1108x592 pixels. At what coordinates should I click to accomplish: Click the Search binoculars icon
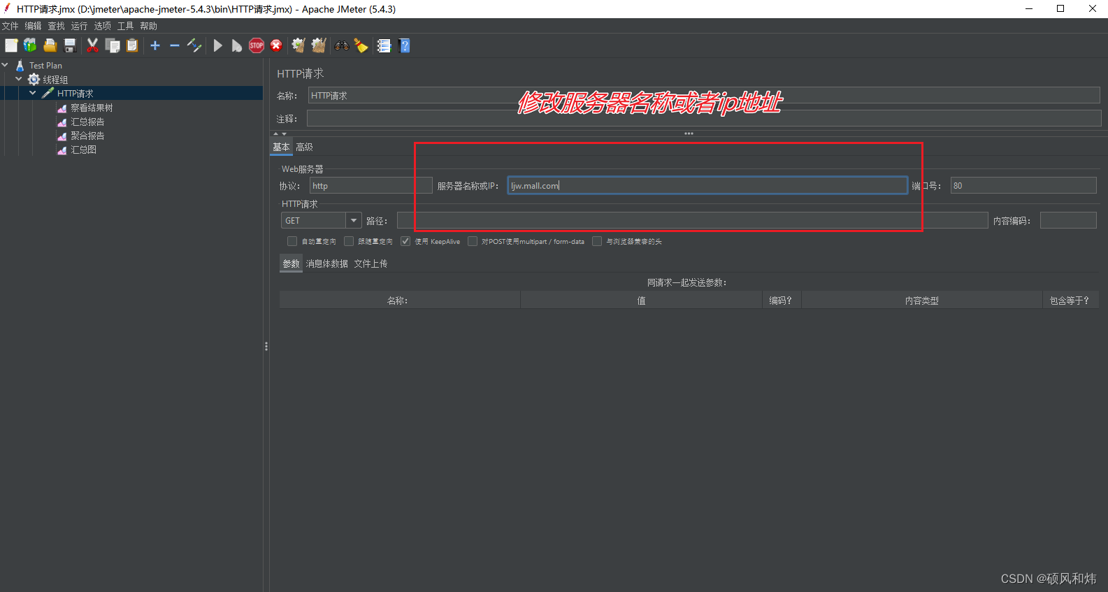342,45
